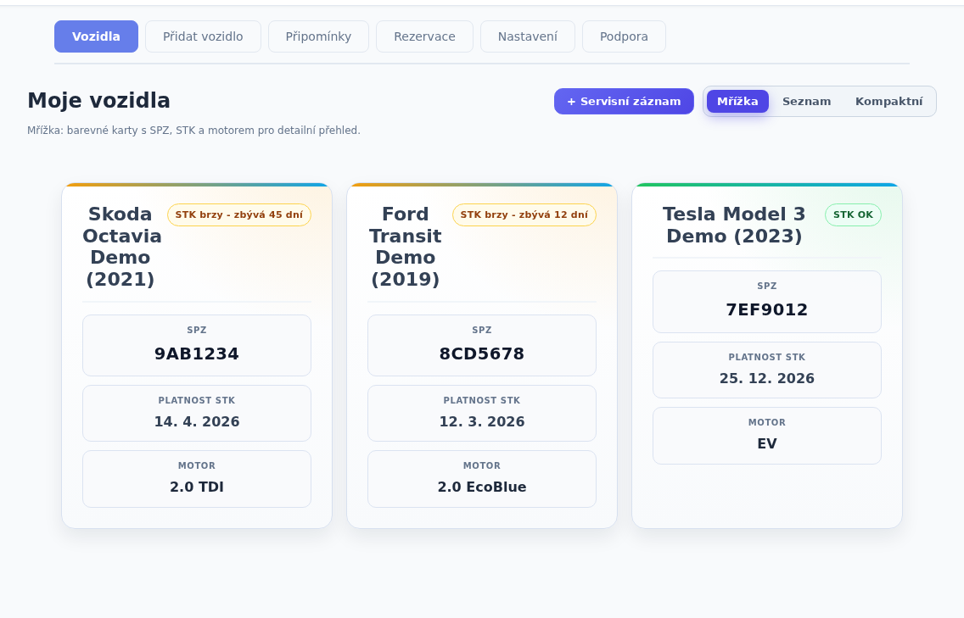Image resolution: width=964 pixels, height=618 pixels.
Task: Open the Podpora tab
Action: (624, 36)
